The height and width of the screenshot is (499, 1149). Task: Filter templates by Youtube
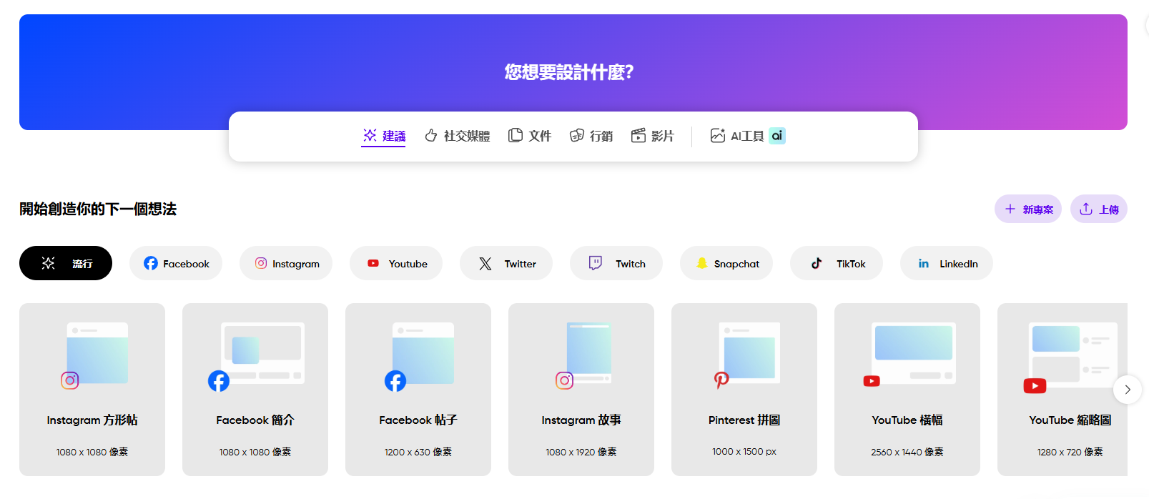(396, 263)
